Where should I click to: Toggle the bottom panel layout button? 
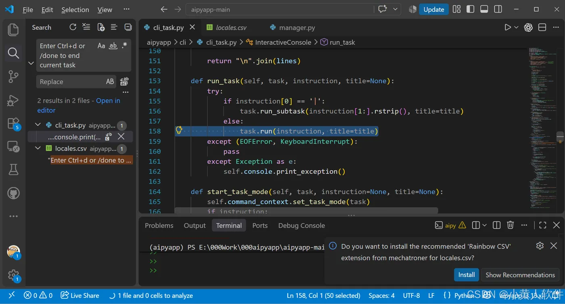tap(484, 9)
